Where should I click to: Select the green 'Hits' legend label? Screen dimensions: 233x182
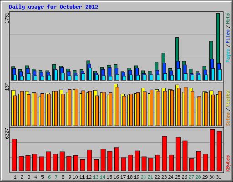228,19
